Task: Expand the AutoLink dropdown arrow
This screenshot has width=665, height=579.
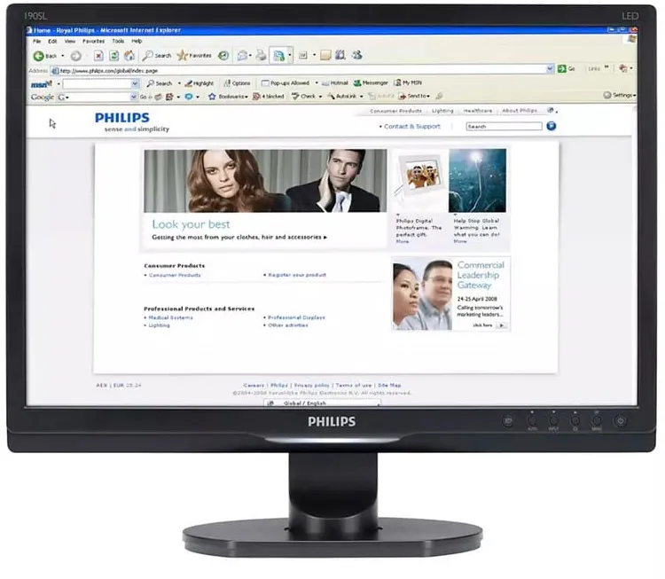Action: point(362,97)
